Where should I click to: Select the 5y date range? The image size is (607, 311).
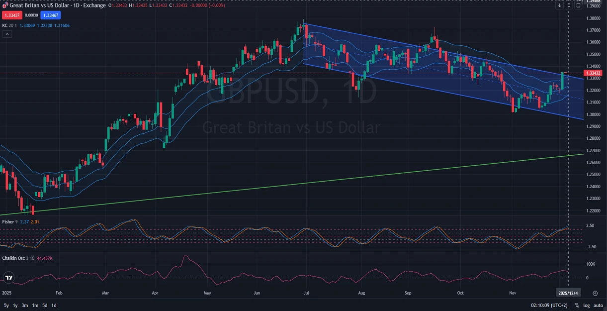click(x=5, y=306)
